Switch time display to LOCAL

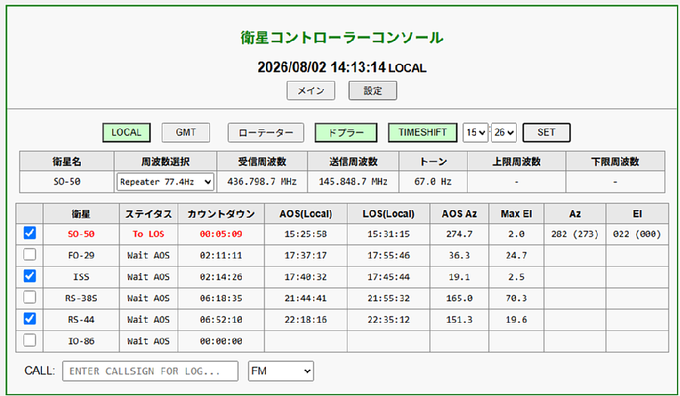(126, 132)
